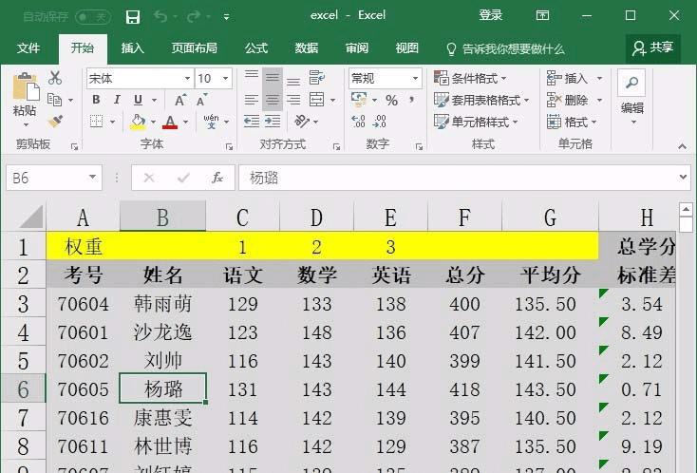This screenshot has height=473, width=697.
Task: Switch to the 公式 tab
Action: (x=256, y=47)
